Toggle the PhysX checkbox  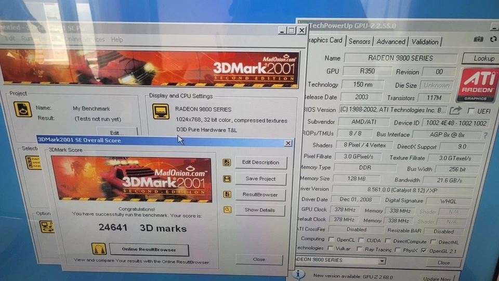pos(398,250)
